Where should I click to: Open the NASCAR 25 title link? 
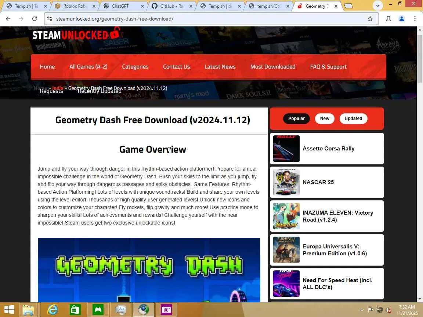[x=318, y=182]
